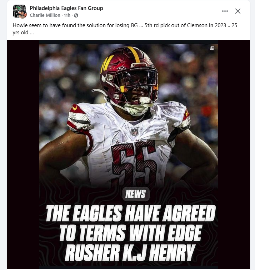
Task: Click the player's white mouthguard in photo
Action: point(145,101)
